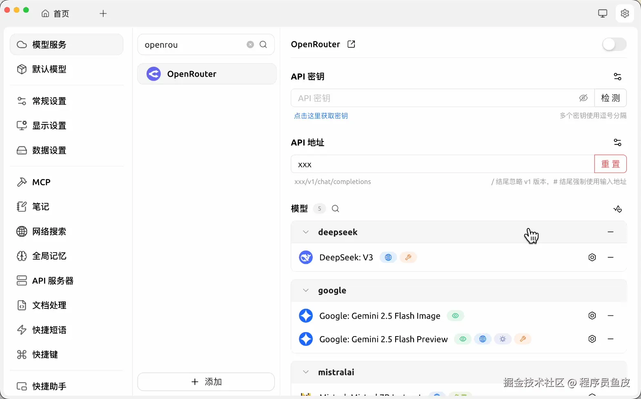
Task: Open settings for Gemini 2.5 Flash Image
Action: coord(592,316)
